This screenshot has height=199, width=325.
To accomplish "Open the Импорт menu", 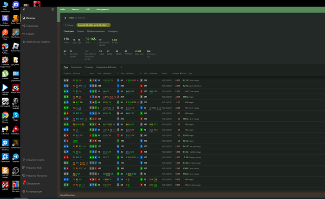I will pyautogui.click(x=75, y=9).
